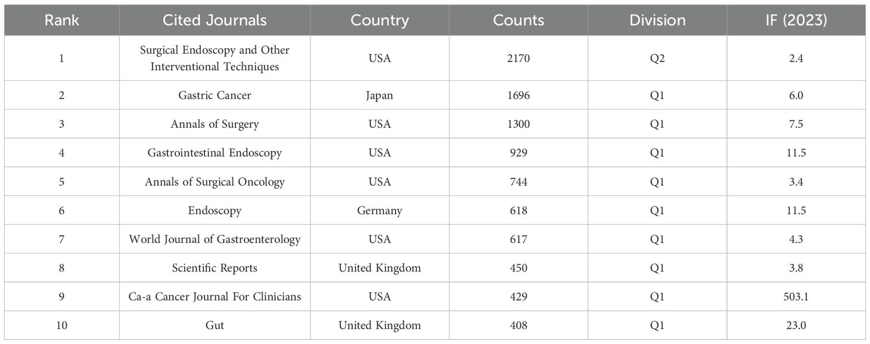Select the Gastrointestinal Endoscopy journal cell

215,153
